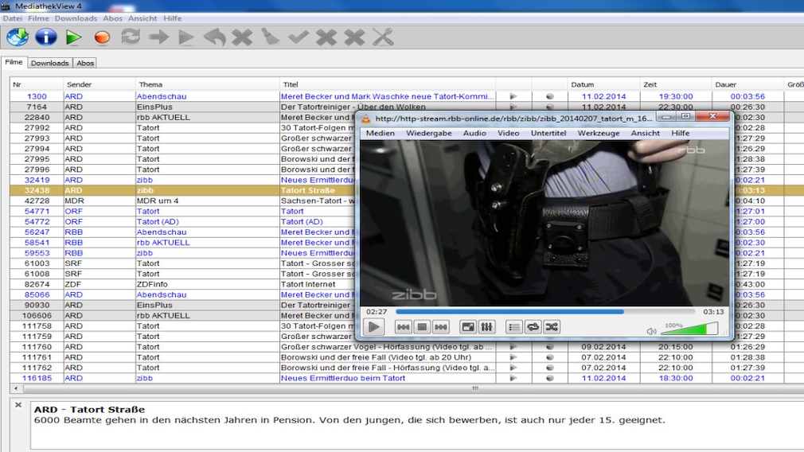Adjust the VLC volume slider
This screenshot has height=452, width=804.
pyautogui.click(x=689, y=329)
